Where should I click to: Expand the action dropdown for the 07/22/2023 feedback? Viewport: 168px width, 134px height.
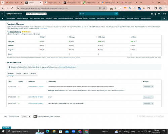tap(152, 97)
